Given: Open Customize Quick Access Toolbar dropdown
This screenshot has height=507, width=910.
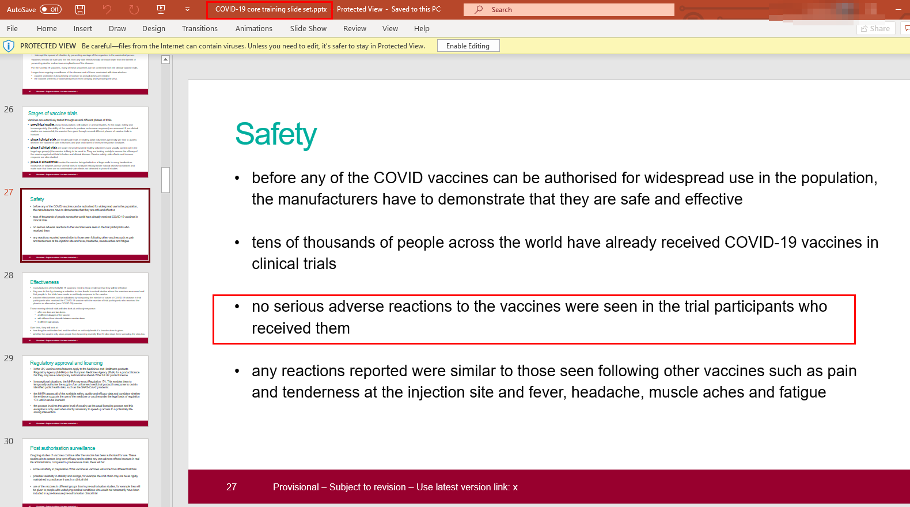Looking at the screenshot, I should pyautogui.click(x=187, y=9).
